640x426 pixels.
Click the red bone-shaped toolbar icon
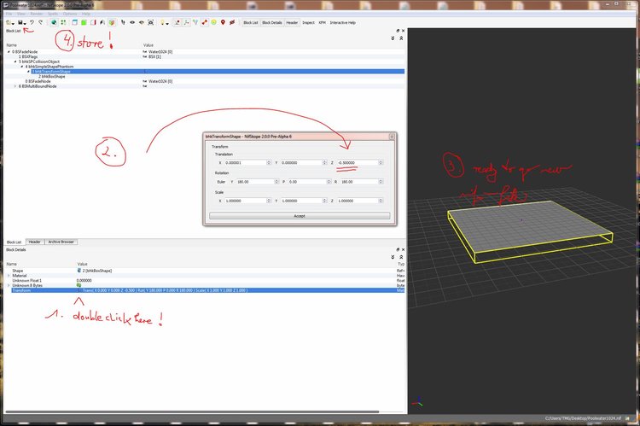pyautogui.click(x=205, y=22)
